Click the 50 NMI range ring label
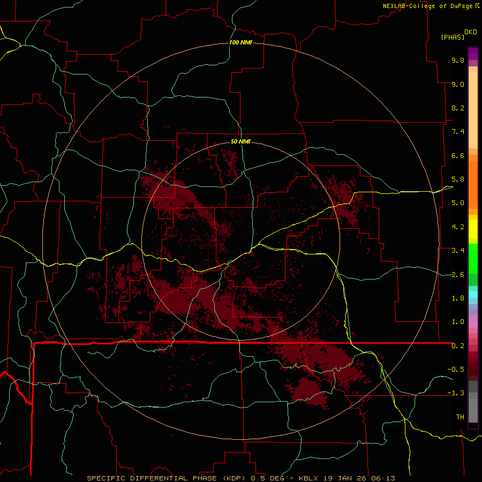 (x=240, y=141)
